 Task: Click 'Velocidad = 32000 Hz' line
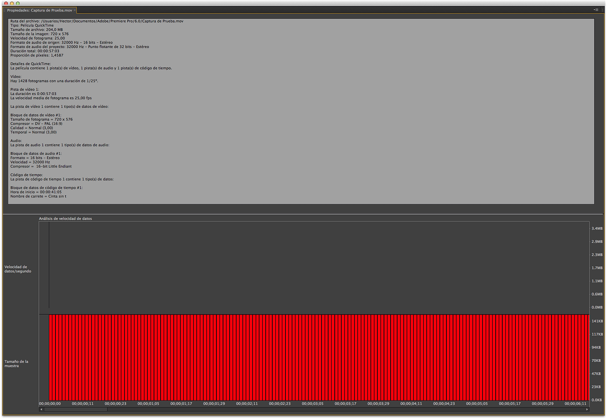[30, 162]
